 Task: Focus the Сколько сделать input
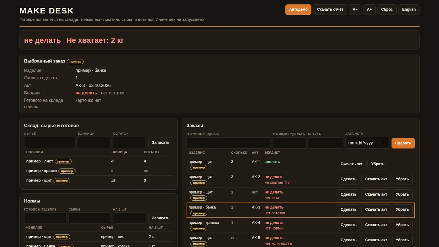[x=289, y=143]
